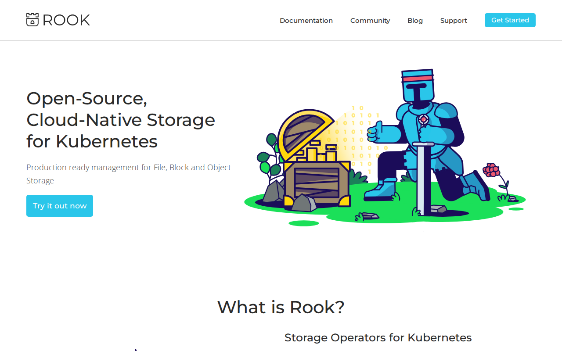Click the Try it out now button
The width and height of the screenshot is (562, 351).
tap(60, 206)
